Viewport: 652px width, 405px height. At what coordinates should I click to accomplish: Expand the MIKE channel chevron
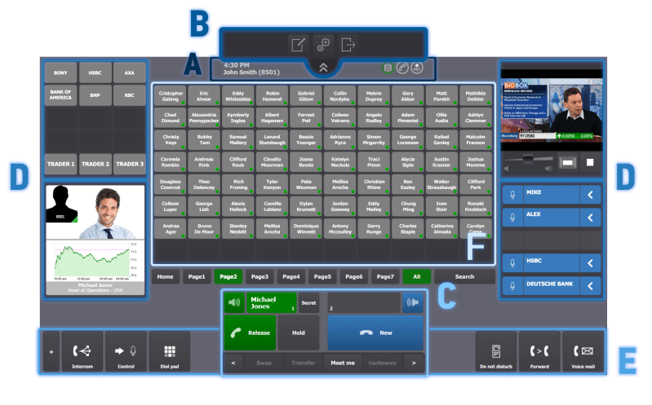pyautogui.click(x=590, y=195)
